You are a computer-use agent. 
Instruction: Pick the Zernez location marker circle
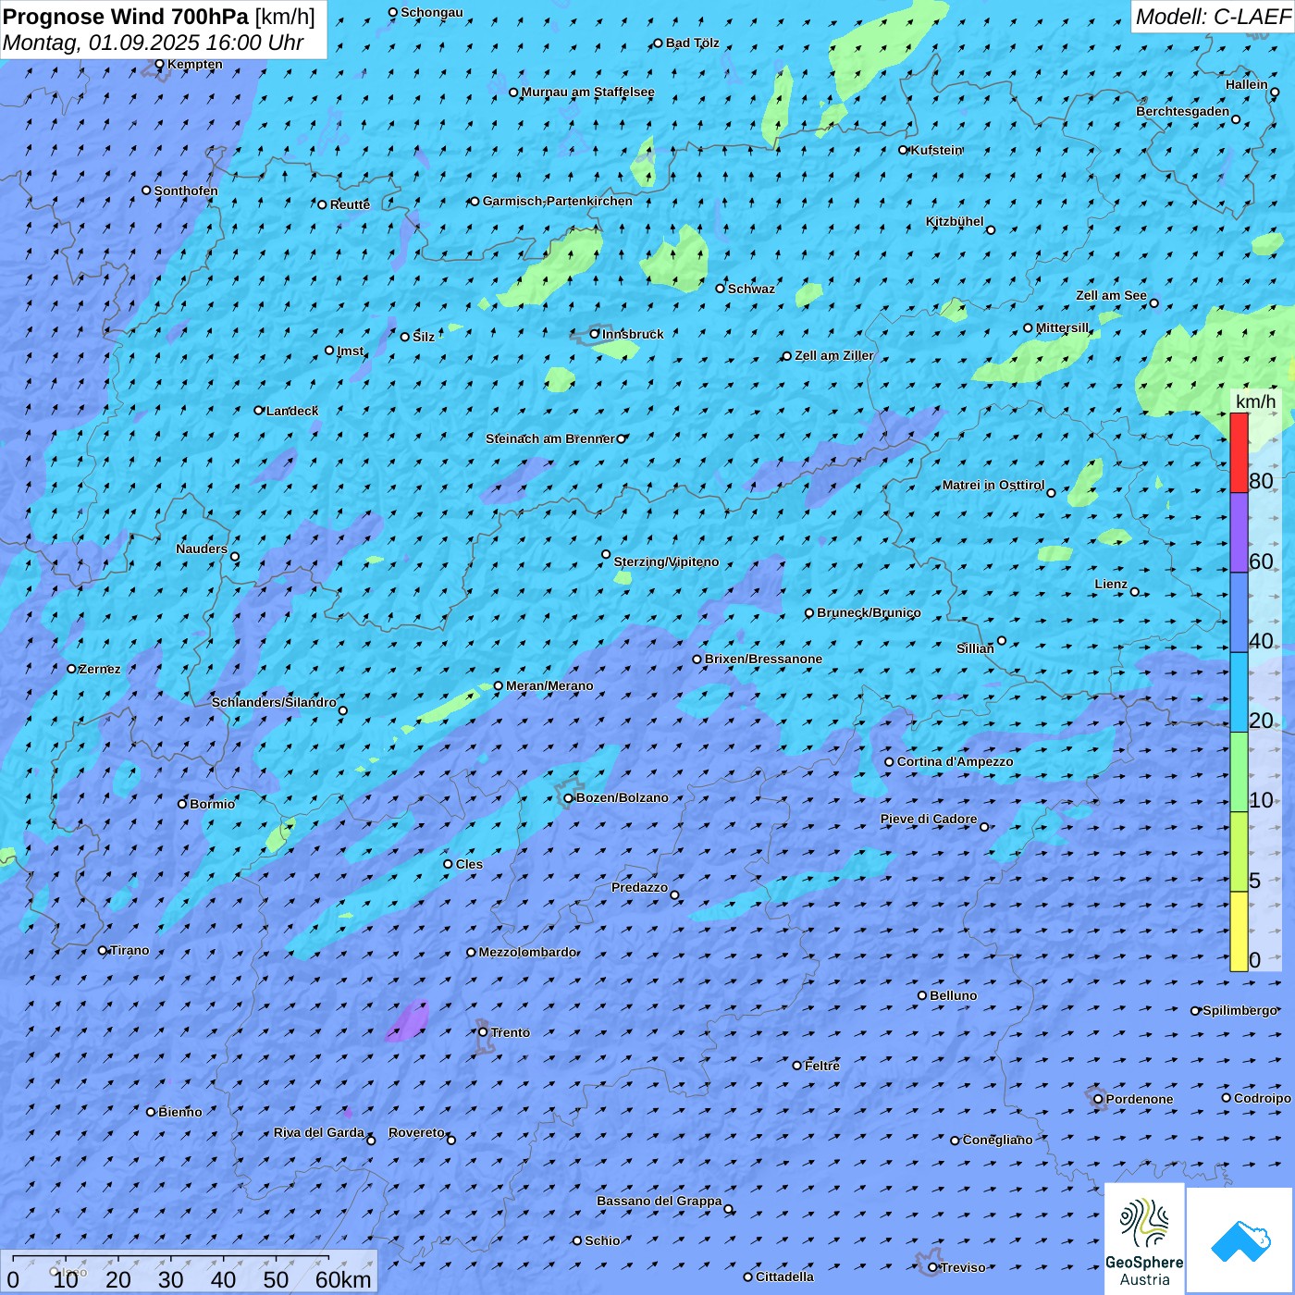72,669
